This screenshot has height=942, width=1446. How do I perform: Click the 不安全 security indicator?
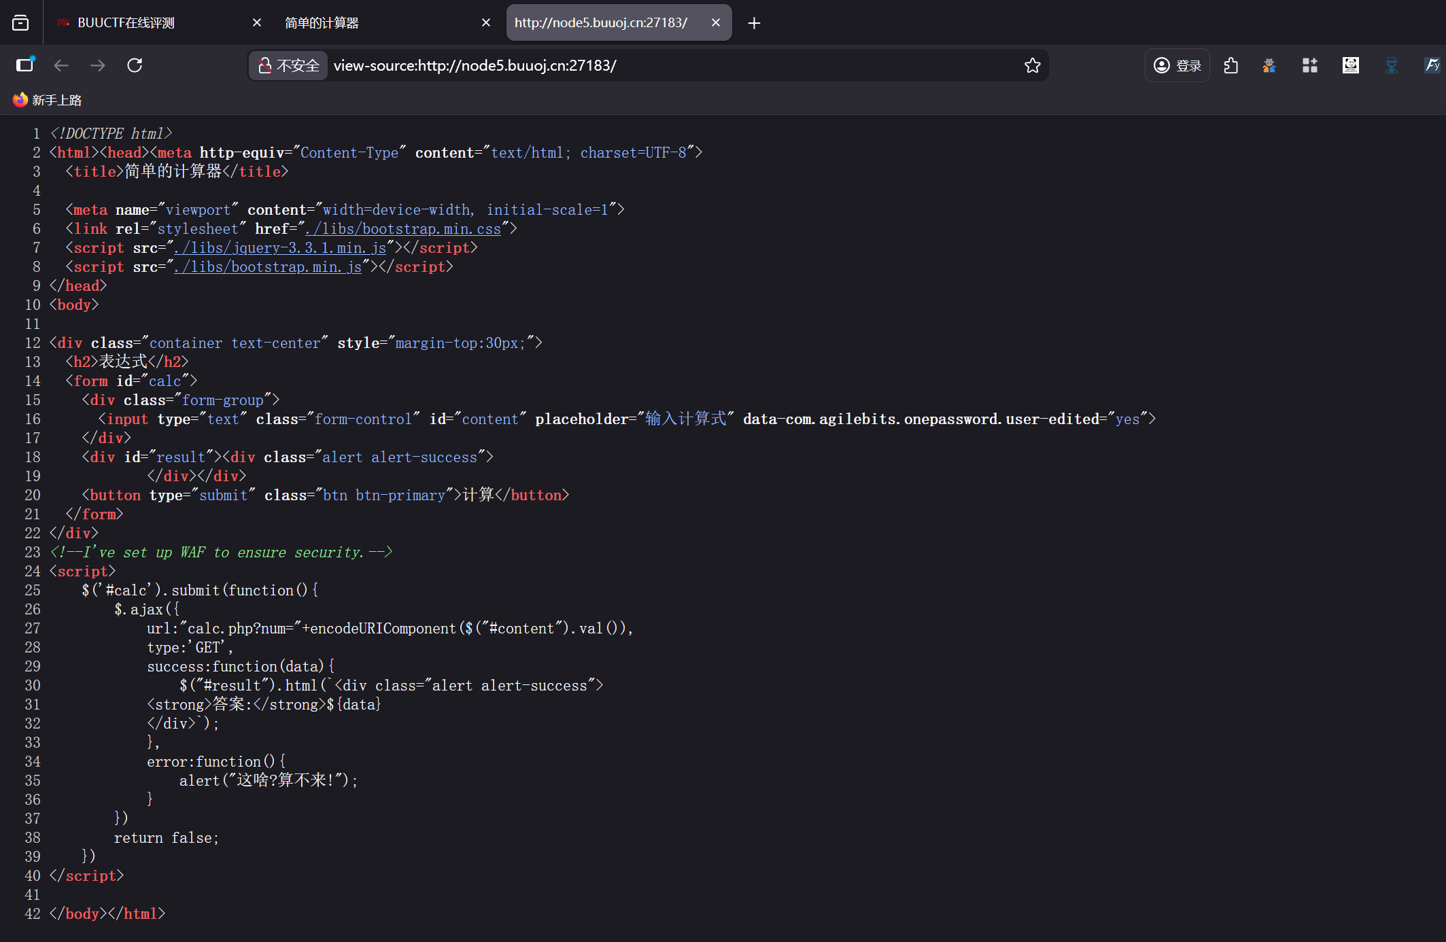[289, 65]
